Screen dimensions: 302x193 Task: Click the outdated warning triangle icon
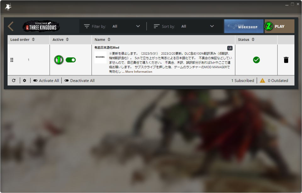tap(262, 81)
